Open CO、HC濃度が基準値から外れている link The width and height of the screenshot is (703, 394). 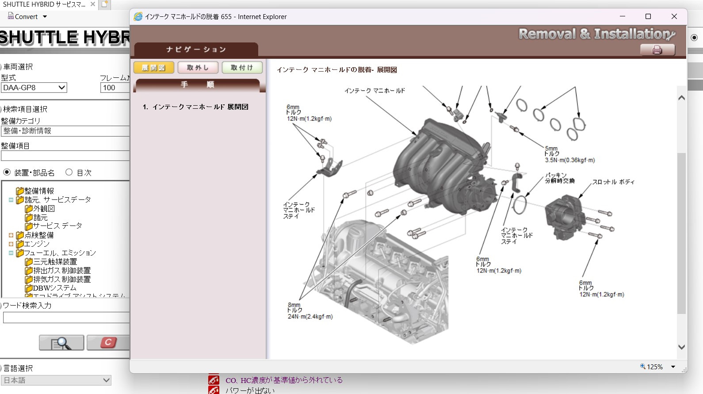tap(284, 380)
